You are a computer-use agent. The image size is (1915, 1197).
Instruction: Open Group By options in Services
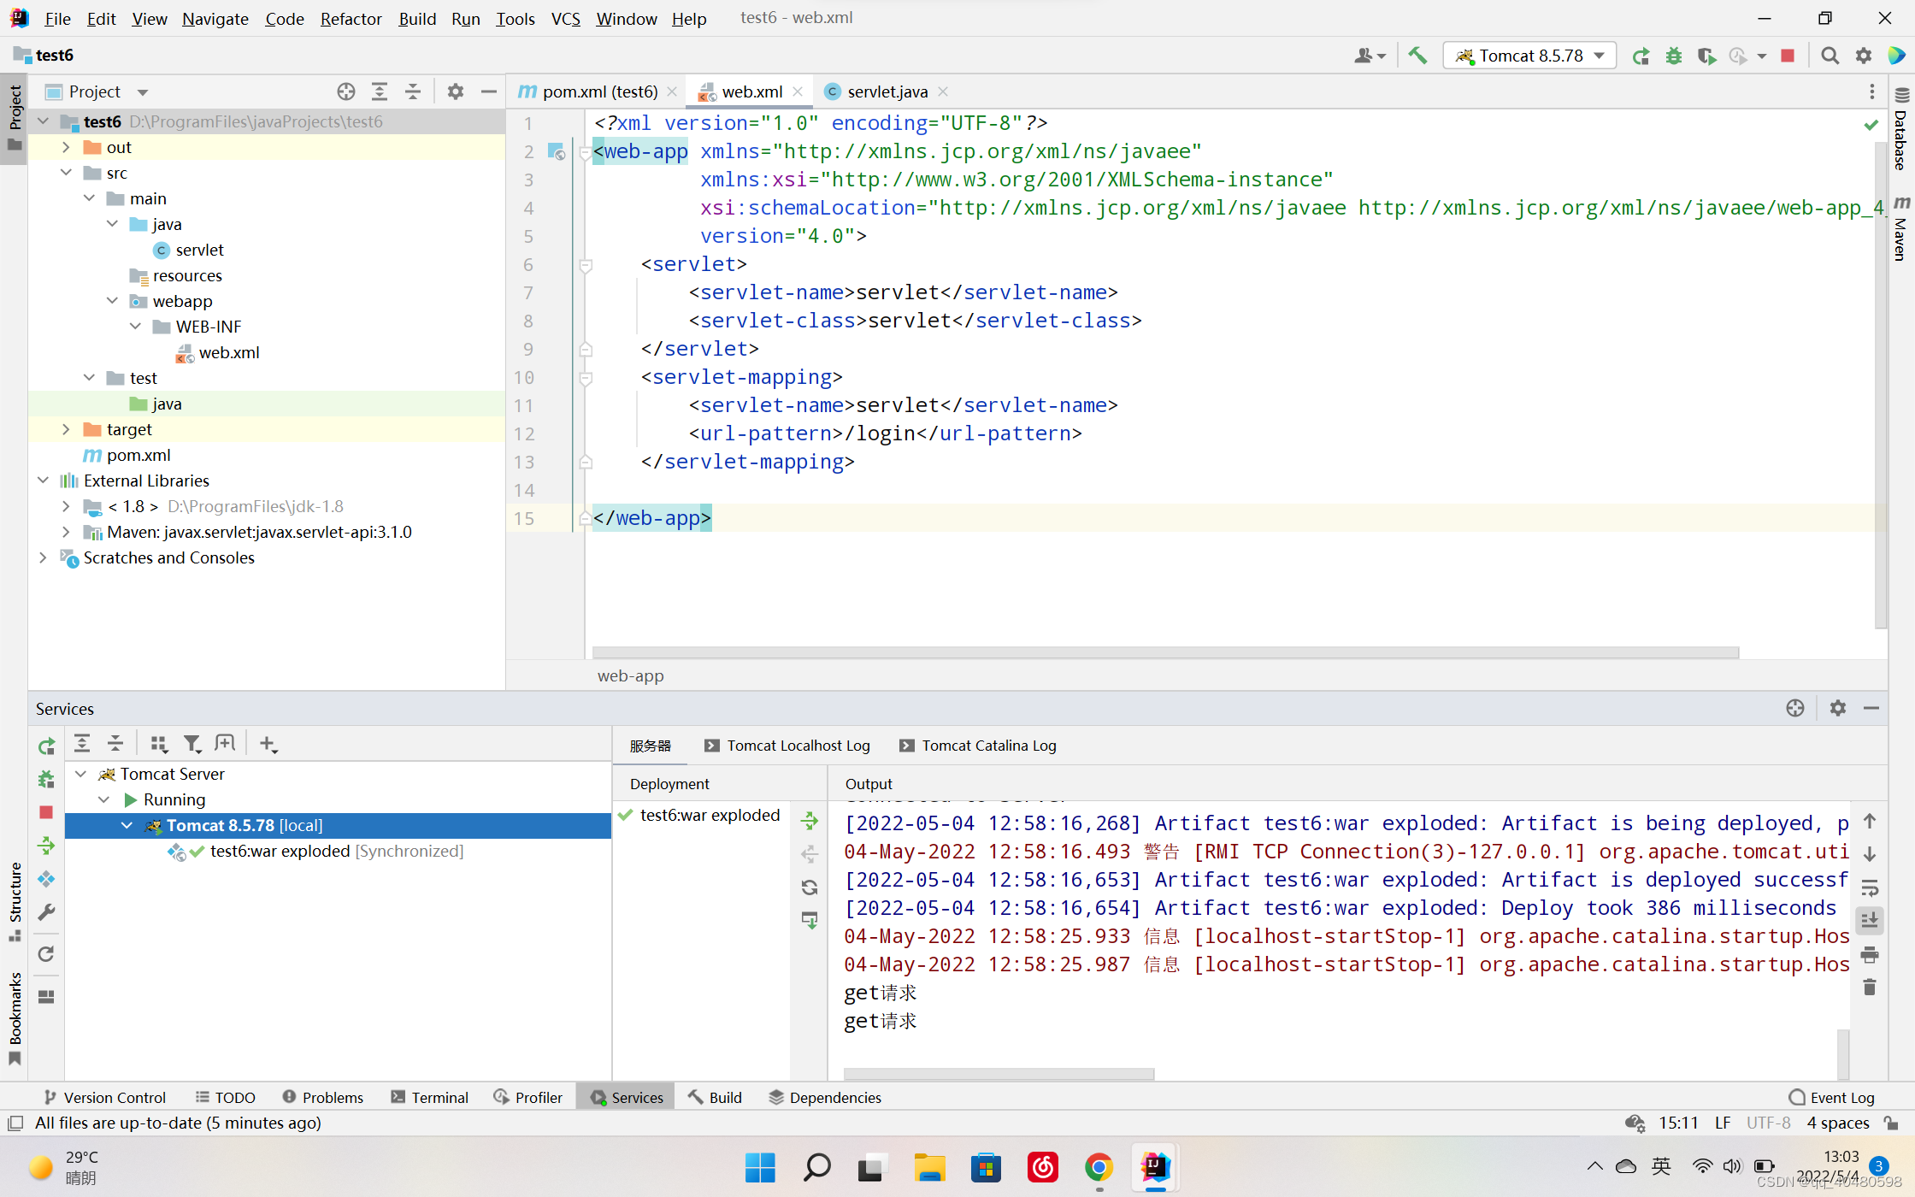(159, 744)
